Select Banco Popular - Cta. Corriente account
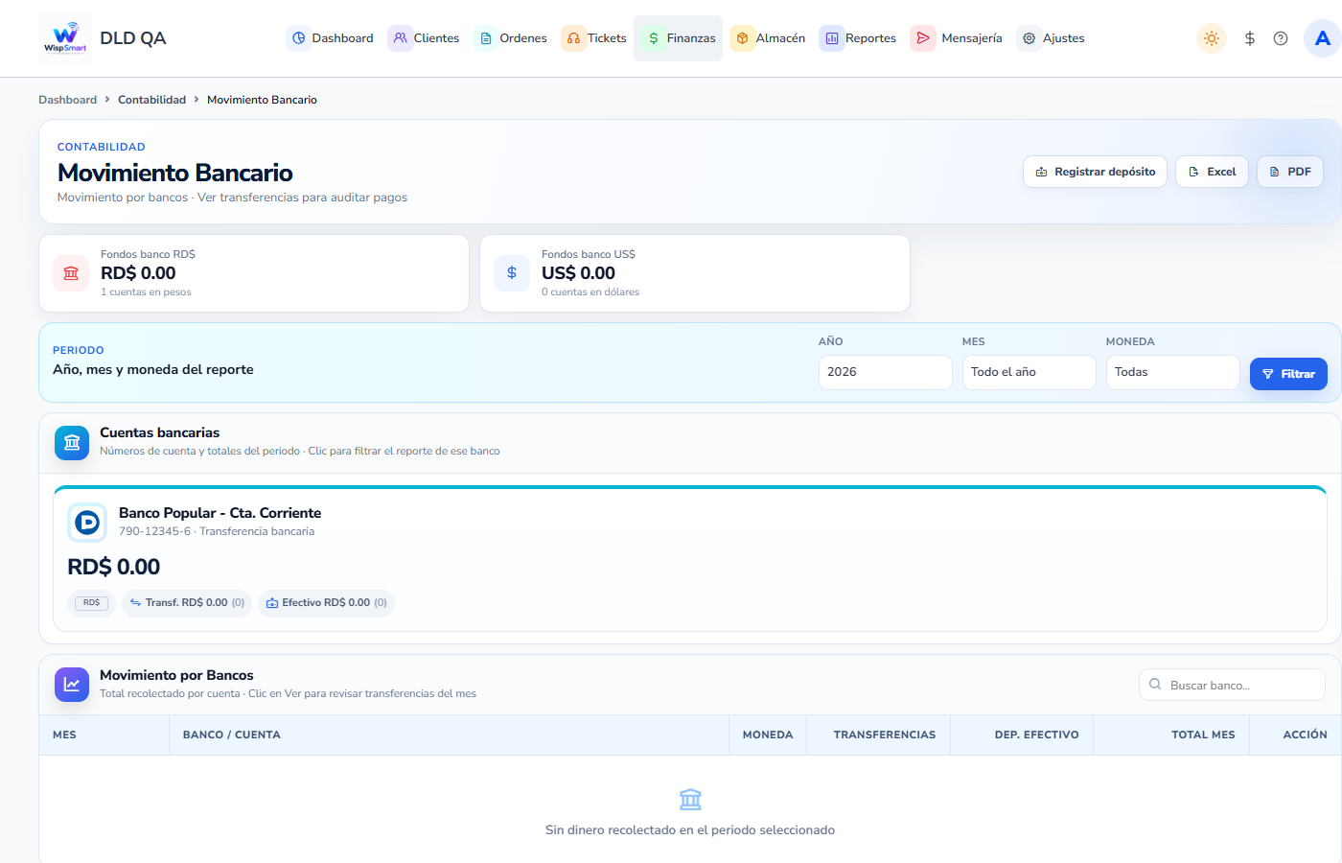 click(690, 560)
